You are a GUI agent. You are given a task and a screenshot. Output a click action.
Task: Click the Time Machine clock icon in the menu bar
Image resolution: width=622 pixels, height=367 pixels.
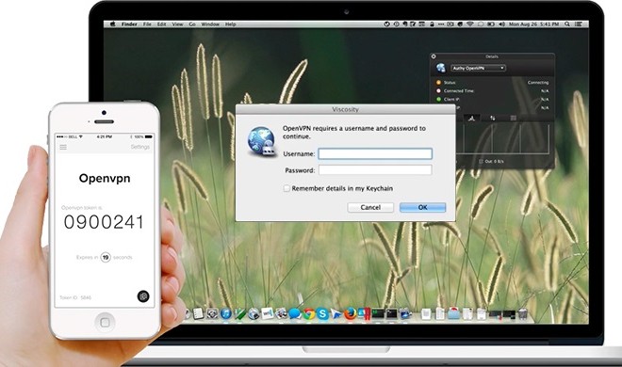coord(396,24)
